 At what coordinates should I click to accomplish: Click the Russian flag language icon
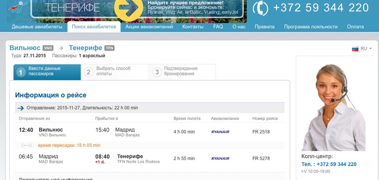355,48
